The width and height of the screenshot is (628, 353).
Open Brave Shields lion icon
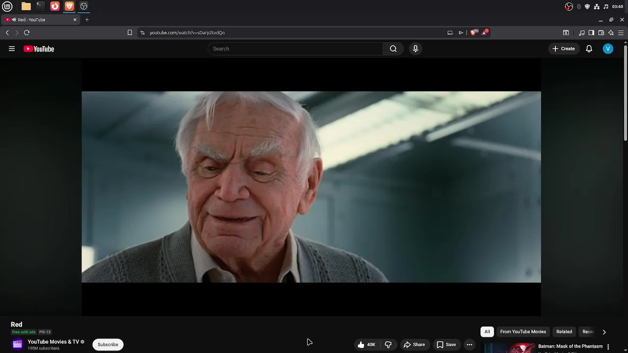(473, 32)
